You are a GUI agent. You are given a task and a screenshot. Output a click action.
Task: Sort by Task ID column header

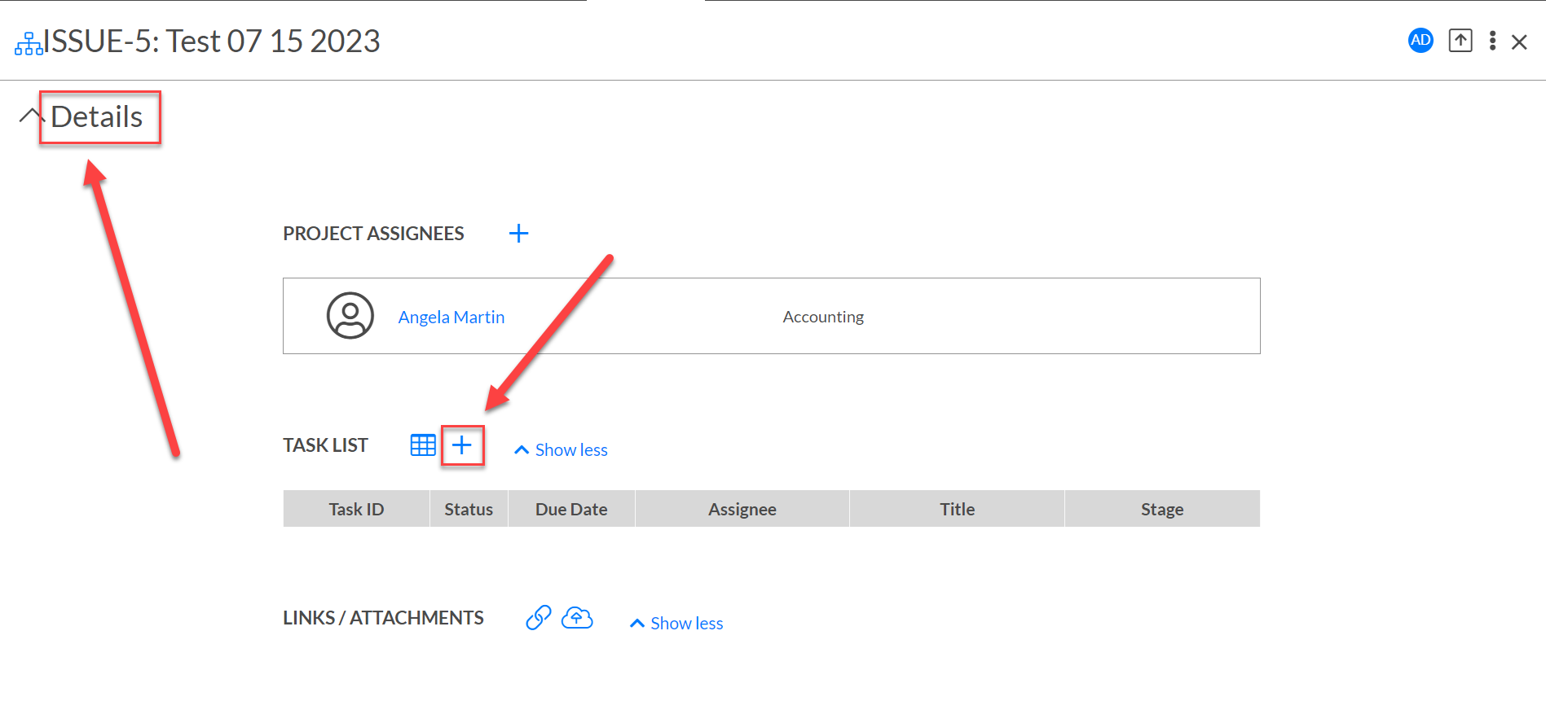(x=356, y=509)
